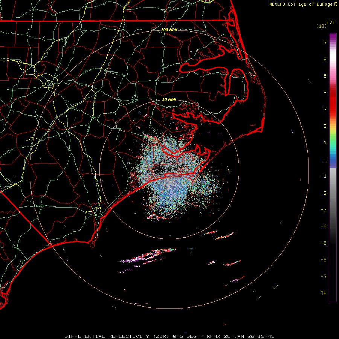Image resolution: width=339 pixels, height=339 pixels.
Task: Click the blue segment of the color bar
Action: coord(333,160)
